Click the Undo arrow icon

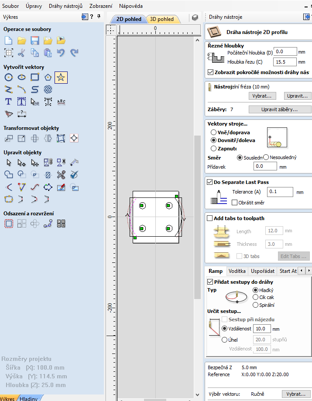click(61, 53)
